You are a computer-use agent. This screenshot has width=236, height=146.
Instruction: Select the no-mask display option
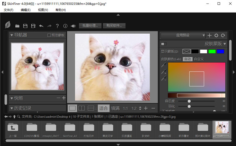[x=186, y=52]
